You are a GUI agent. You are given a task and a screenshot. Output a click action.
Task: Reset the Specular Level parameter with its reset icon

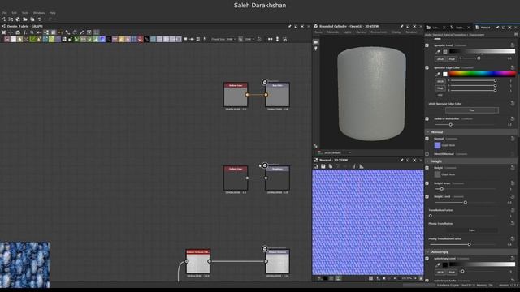click(513, 45)
